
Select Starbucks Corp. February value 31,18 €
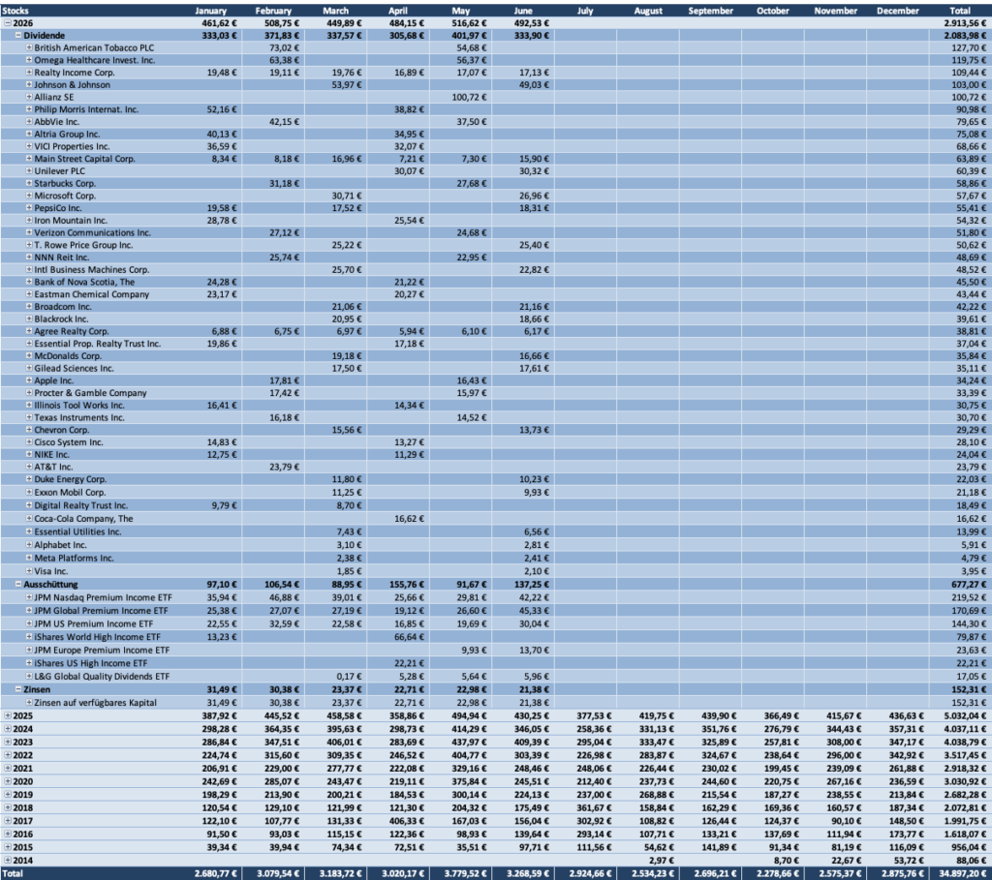coord(284,183)
